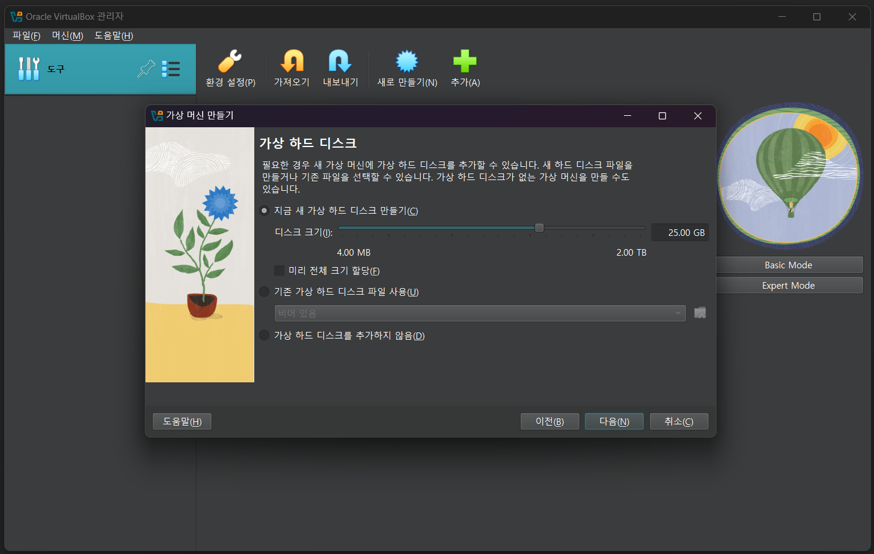This screenshot has width=874, height=554.
Task: Open the 도움말(H) menu in menu bar
Action: click(x=114, y=36)
